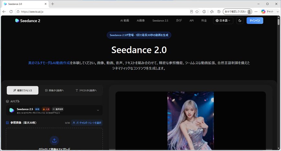
Task: Open the browser history icon
Action: point(219,12)
